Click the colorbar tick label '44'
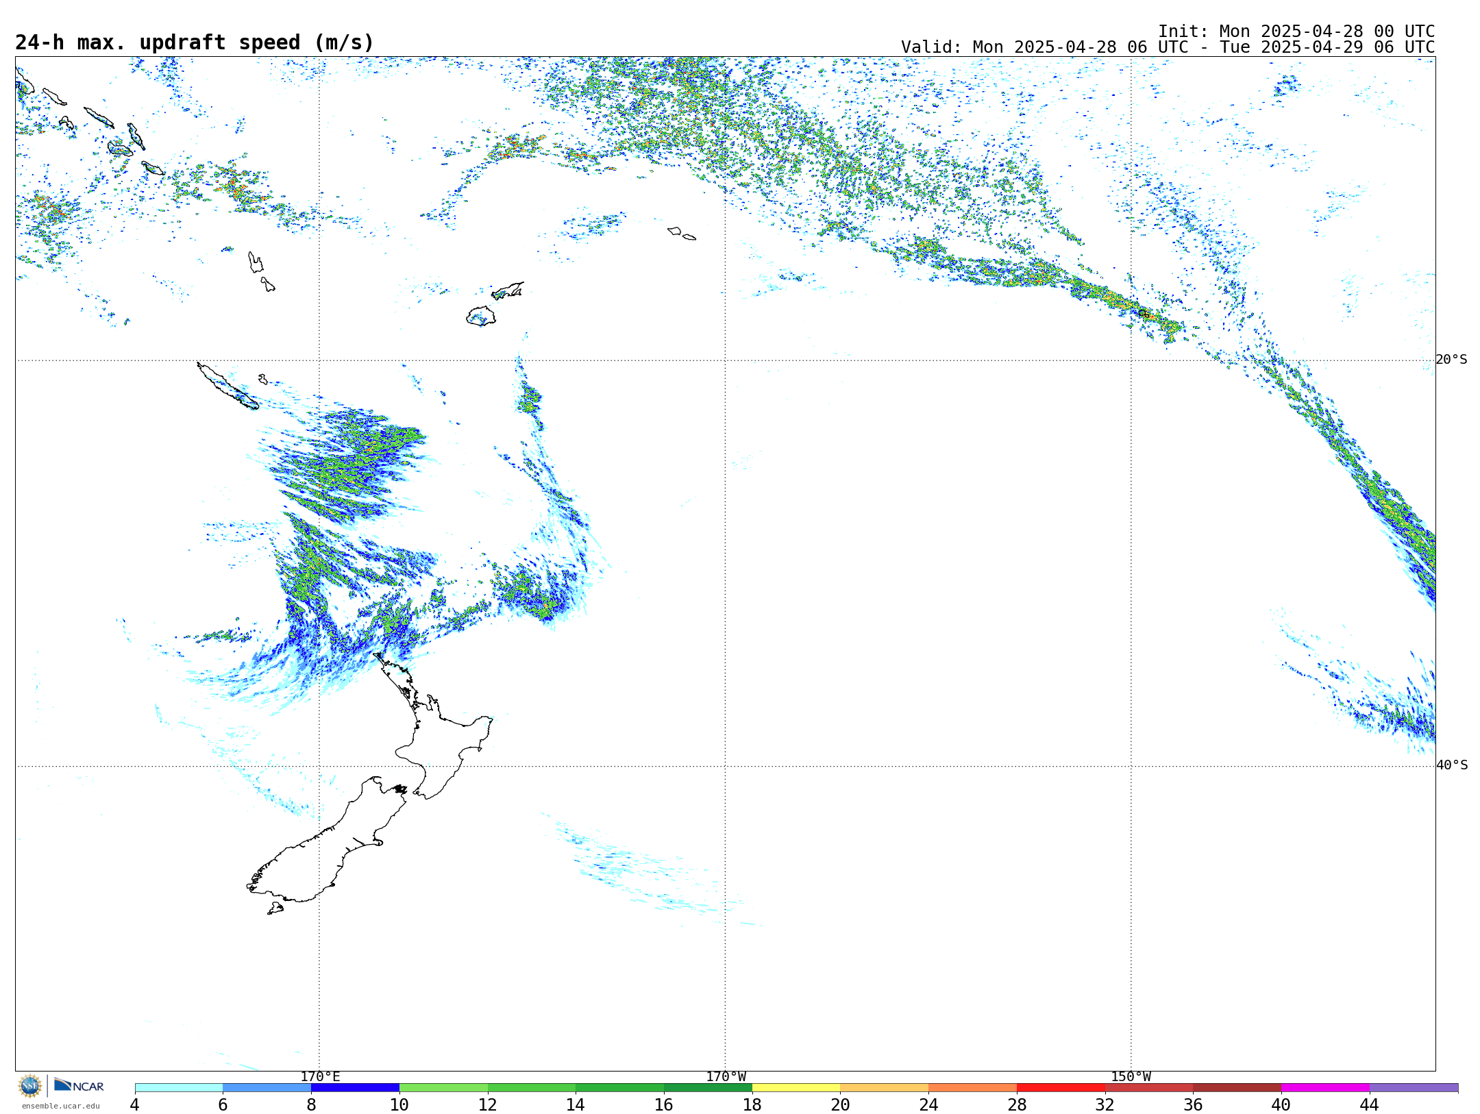Viewport: 1480px width, 1114px height. (1370, 1104)
